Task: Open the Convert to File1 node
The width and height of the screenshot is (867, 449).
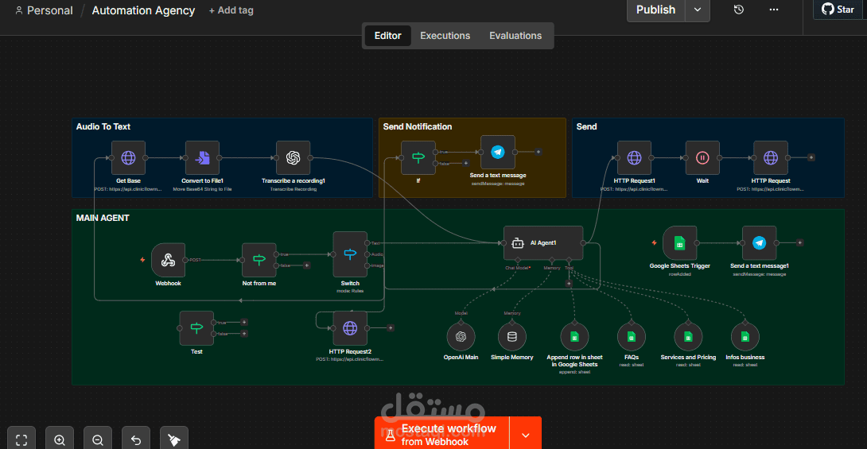Action: (202, 158)
